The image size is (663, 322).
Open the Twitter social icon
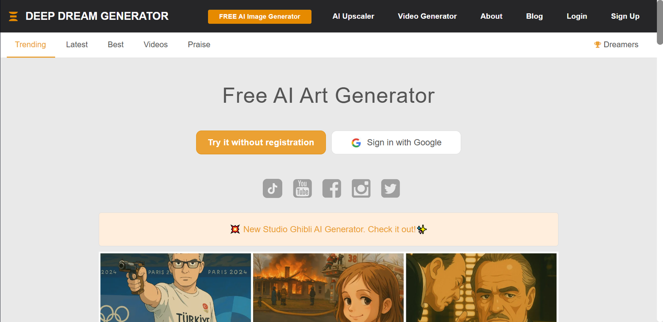390,189
